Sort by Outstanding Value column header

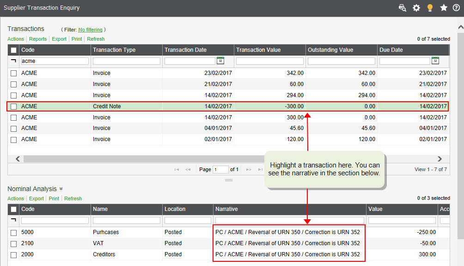pos(342,50)
